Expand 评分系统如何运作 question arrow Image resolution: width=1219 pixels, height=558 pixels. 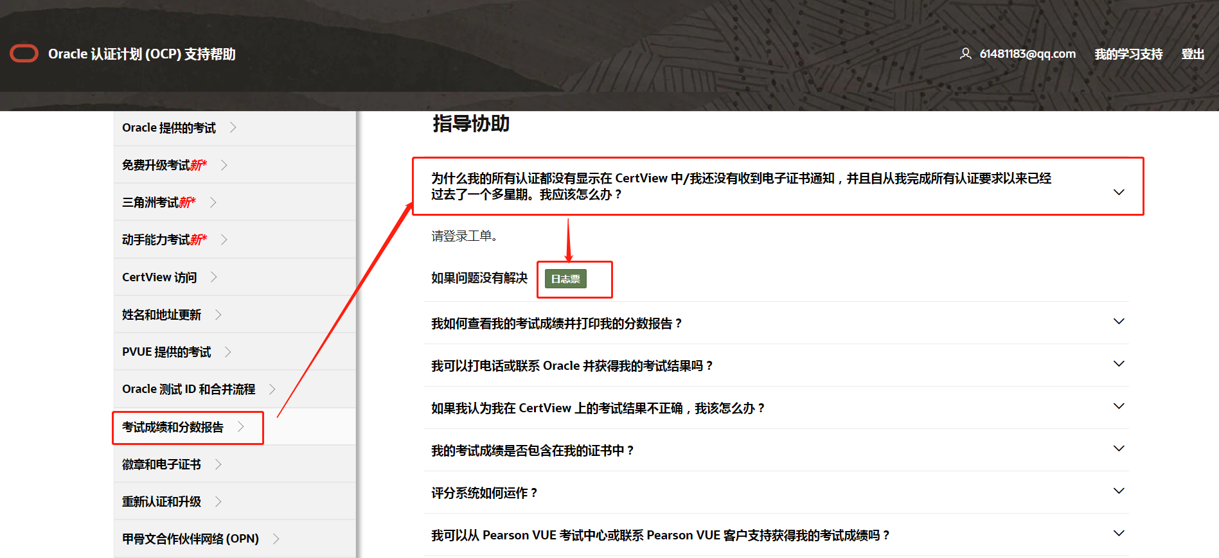click(x=1119, y=491)
